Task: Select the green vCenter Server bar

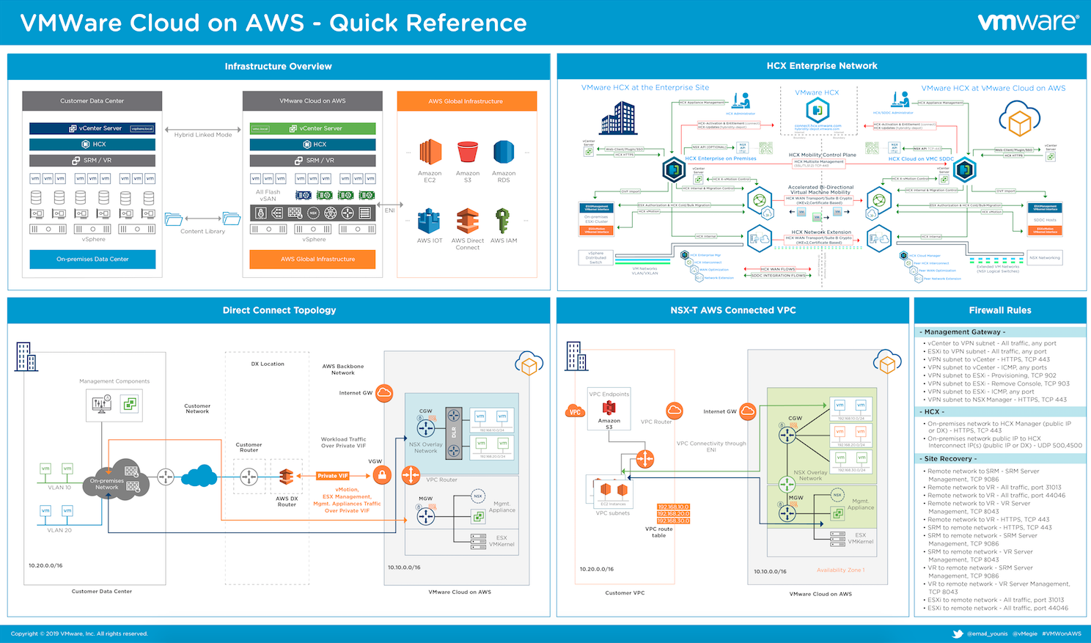Action: (313, 128)
